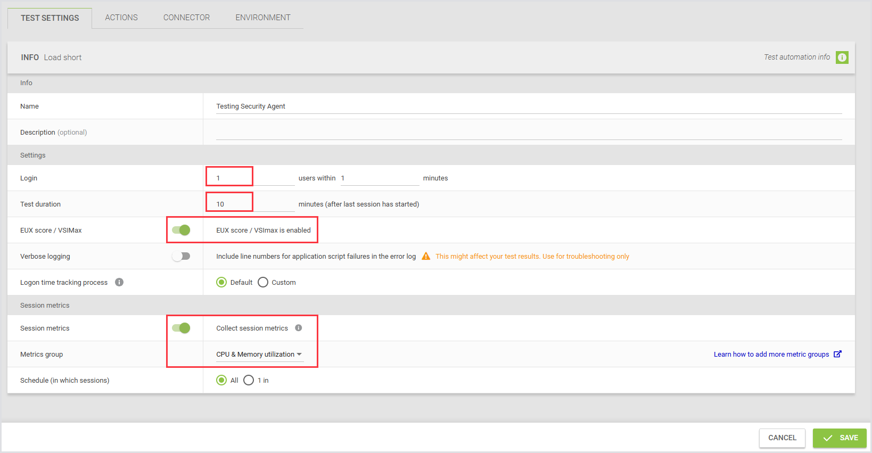Open Learn how to add more metric groups link
The width and height of the screenshot is (872, 453).
point(771,355)
